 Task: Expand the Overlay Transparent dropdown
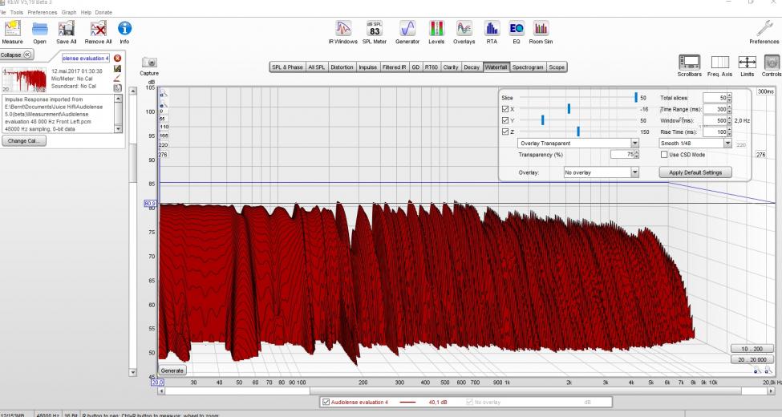[x=634, y=144]
